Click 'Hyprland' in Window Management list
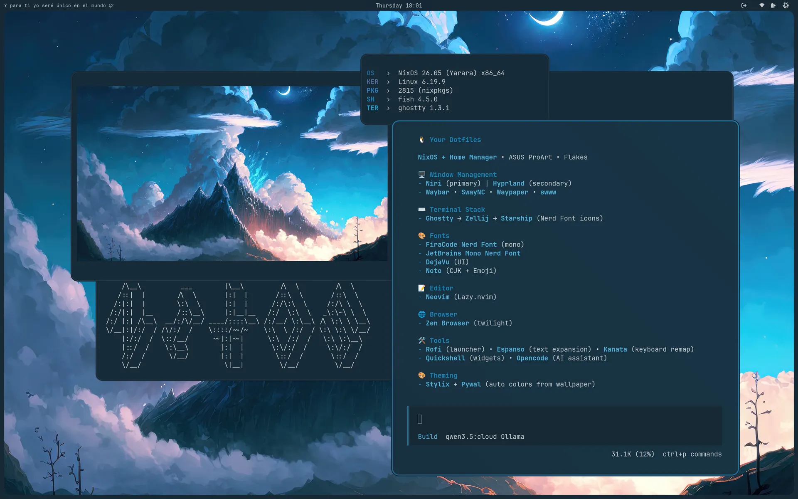Viewport: 798px width, 499px height. [x=509, y=183]
